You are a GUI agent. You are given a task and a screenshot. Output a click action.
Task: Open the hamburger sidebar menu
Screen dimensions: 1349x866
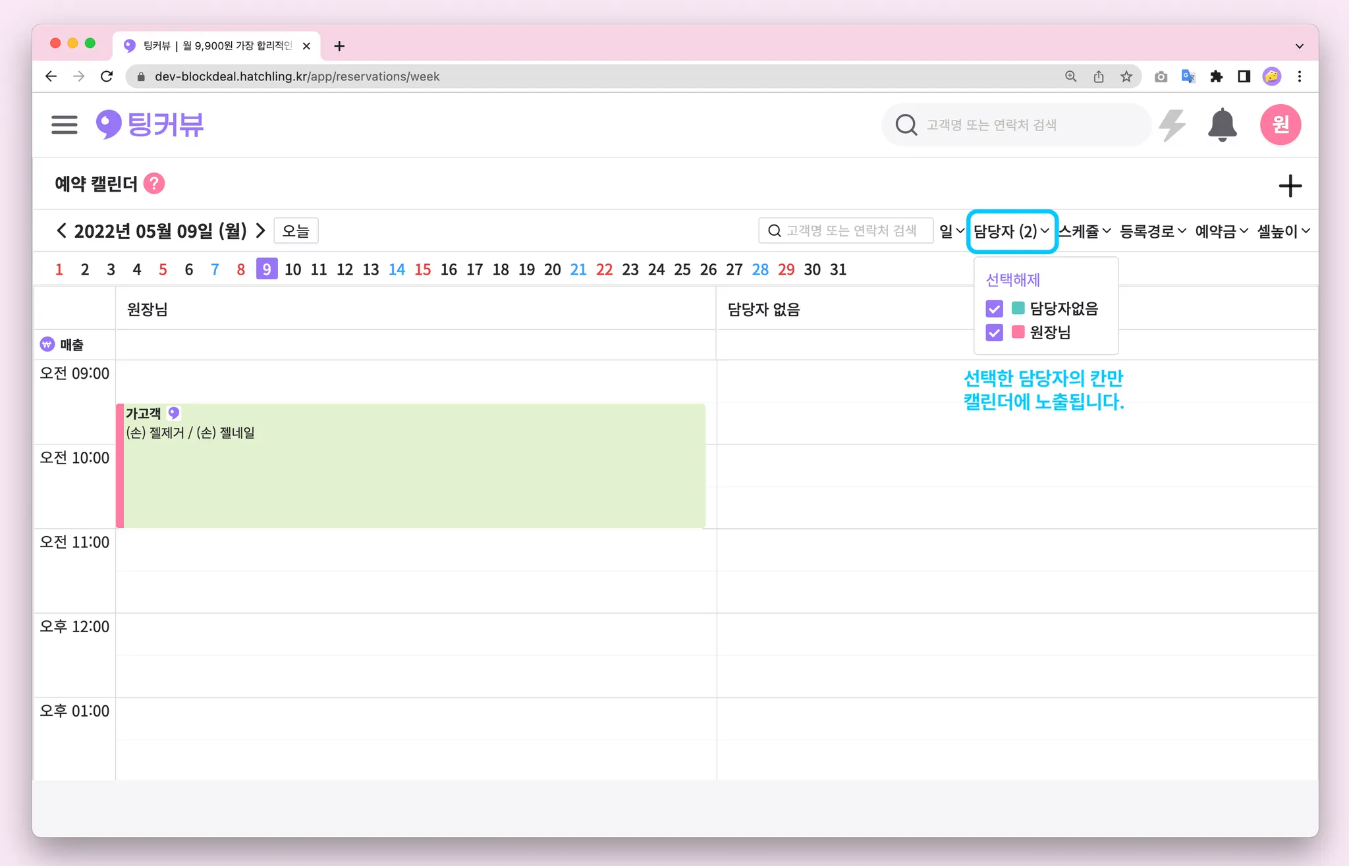(64, 124)
